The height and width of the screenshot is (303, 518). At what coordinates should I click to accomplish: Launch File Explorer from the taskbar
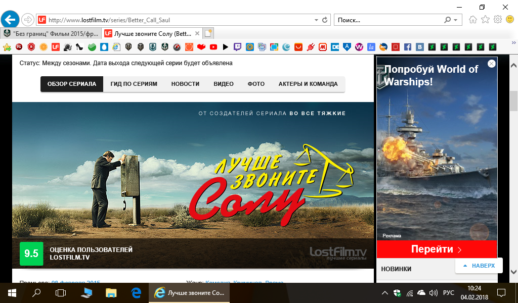pyautogui.click(x=111, y=293)
